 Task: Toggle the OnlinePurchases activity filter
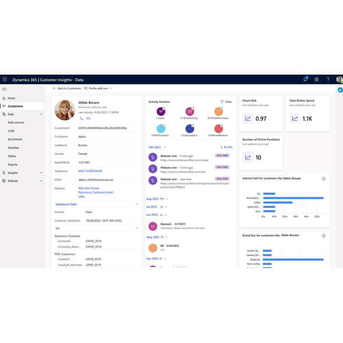tap(218, 112)
